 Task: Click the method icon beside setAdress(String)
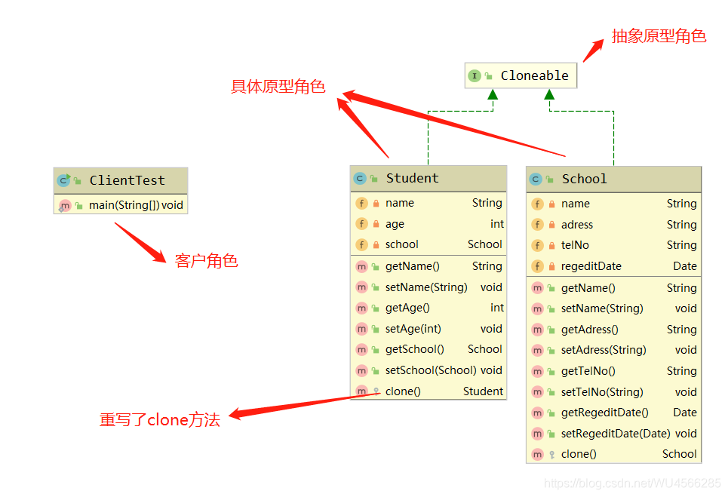538,351
